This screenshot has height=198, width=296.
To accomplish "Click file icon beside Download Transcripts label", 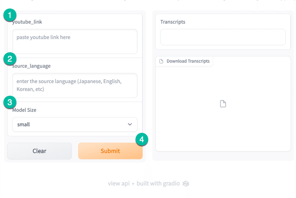I will (161, 61).
